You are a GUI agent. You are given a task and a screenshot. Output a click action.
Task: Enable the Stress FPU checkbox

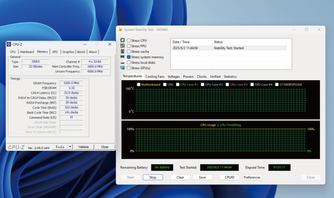point(129,46)
